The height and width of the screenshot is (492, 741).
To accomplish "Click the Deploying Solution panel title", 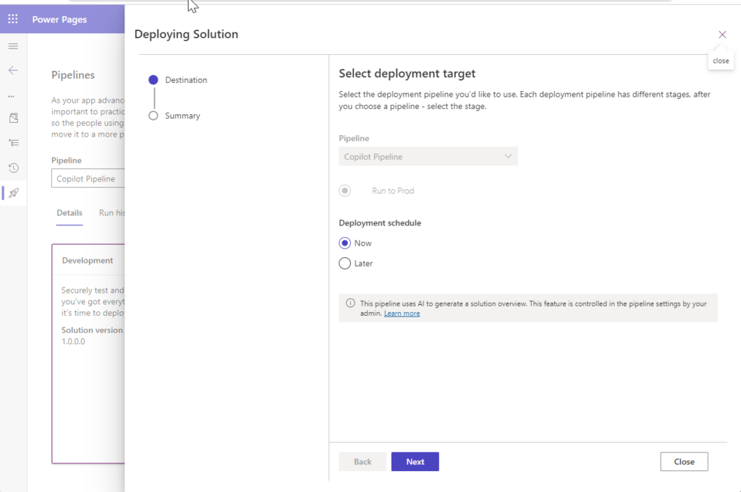I will pos(186,34).
